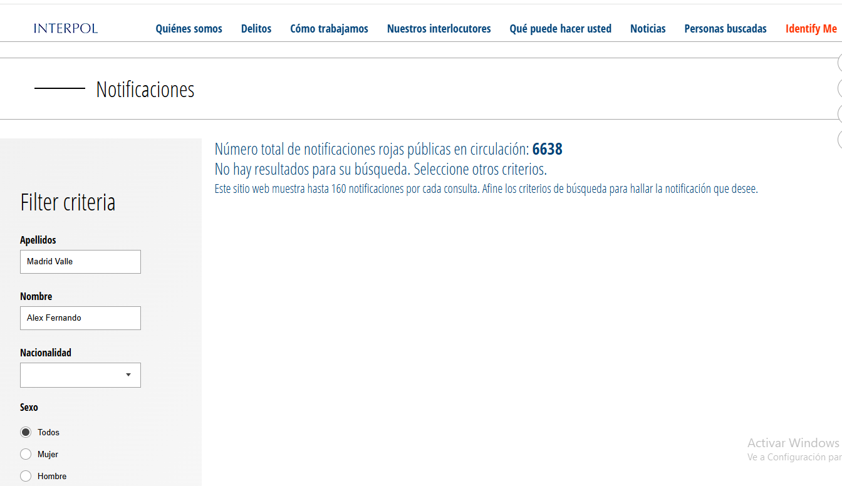This screenshot has width=842, height=486.
Task: Click the second circular button on right edge
Action: click(x=839, y=88)
